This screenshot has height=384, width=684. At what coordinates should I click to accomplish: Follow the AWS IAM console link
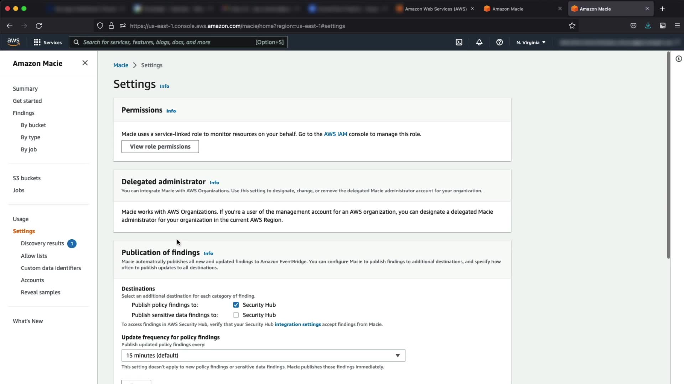(335, 134)
